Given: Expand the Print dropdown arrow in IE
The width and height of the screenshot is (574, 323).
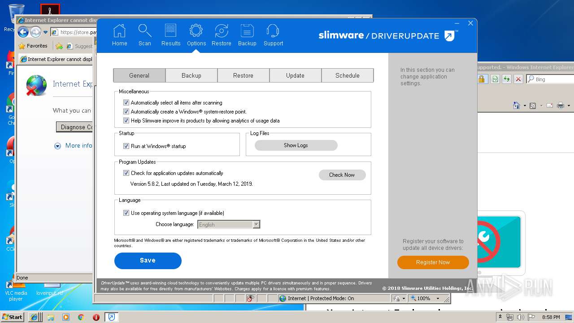Looking at the screenshot, I should tap(568, 106).
